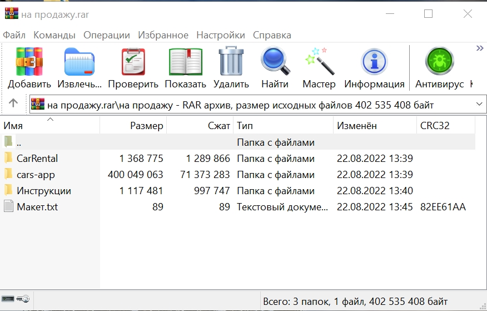Sort list by Изменён column header
Viewport: 487px width, 311px height.
click(356, 126)
